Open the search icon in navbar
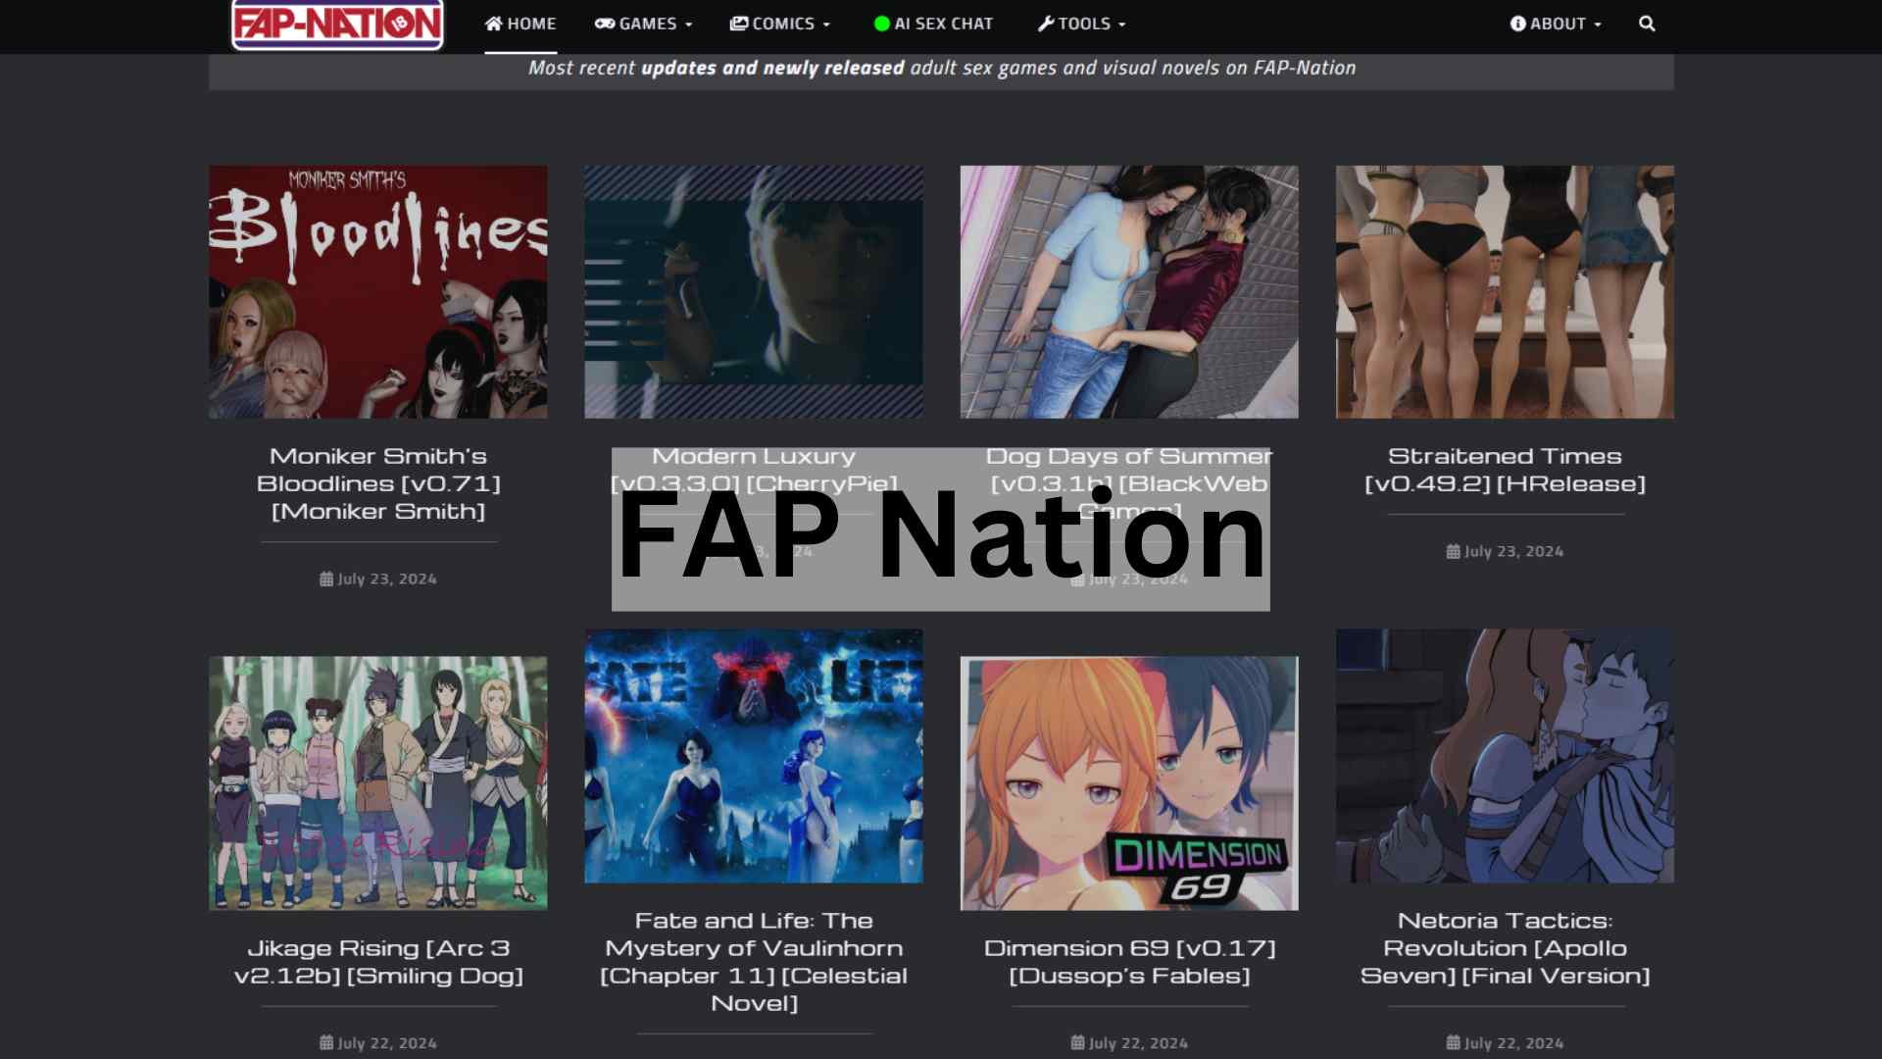Screen dimensions: 1882x1059 coord(1647,24)
